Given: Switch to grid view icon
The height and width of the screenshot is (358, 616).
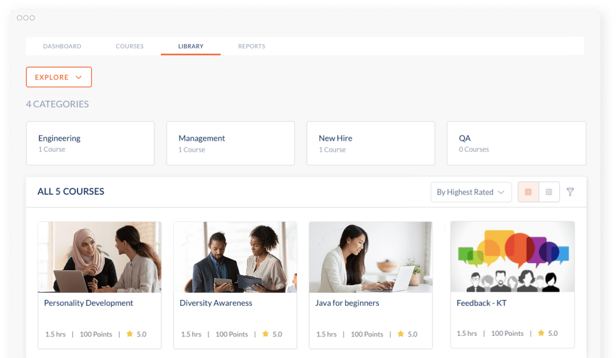Looking at the screenshot, I should [528, 192].
